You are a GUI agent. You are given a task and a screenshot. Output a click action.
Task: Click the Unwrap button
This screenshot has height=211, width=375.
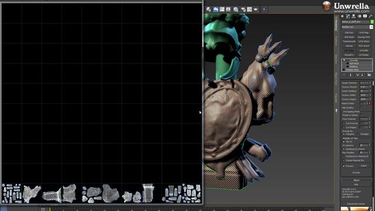[x=356, y=172]
